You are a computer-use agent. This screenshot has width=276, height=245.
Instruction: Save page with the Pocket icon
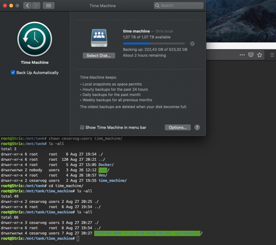click(251, 55)
